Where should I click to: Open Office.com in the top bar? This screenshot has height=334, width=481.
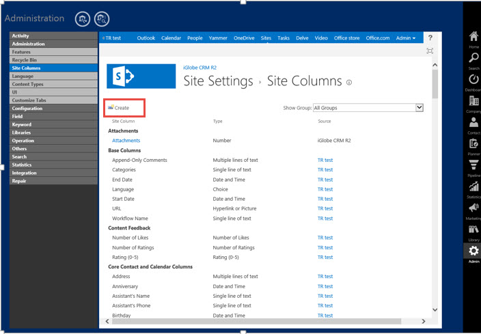tap(378, 38)
